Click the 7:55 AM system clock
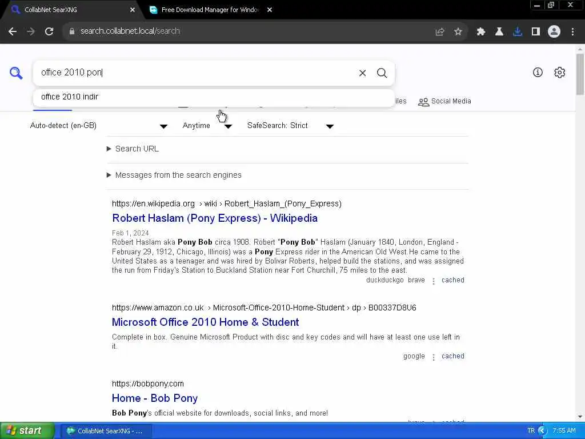 click(564, 431)
